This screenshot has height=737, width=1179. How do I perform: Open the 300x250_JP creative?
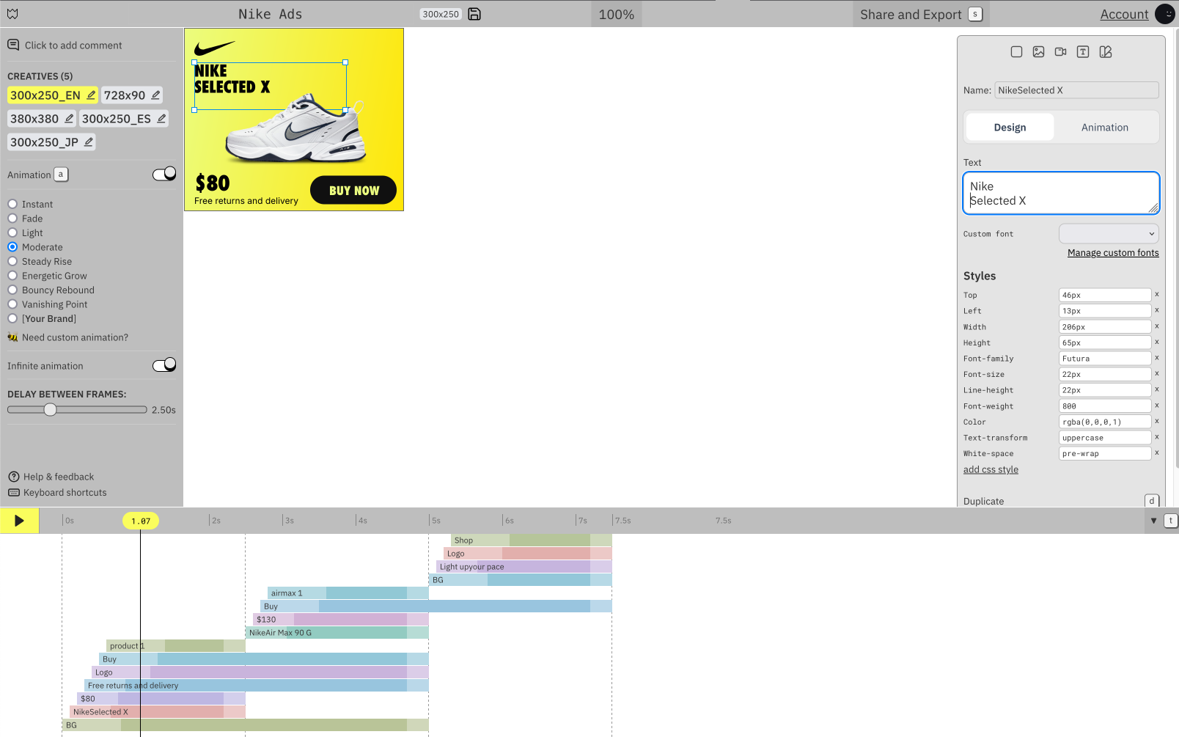coord(44,142)
